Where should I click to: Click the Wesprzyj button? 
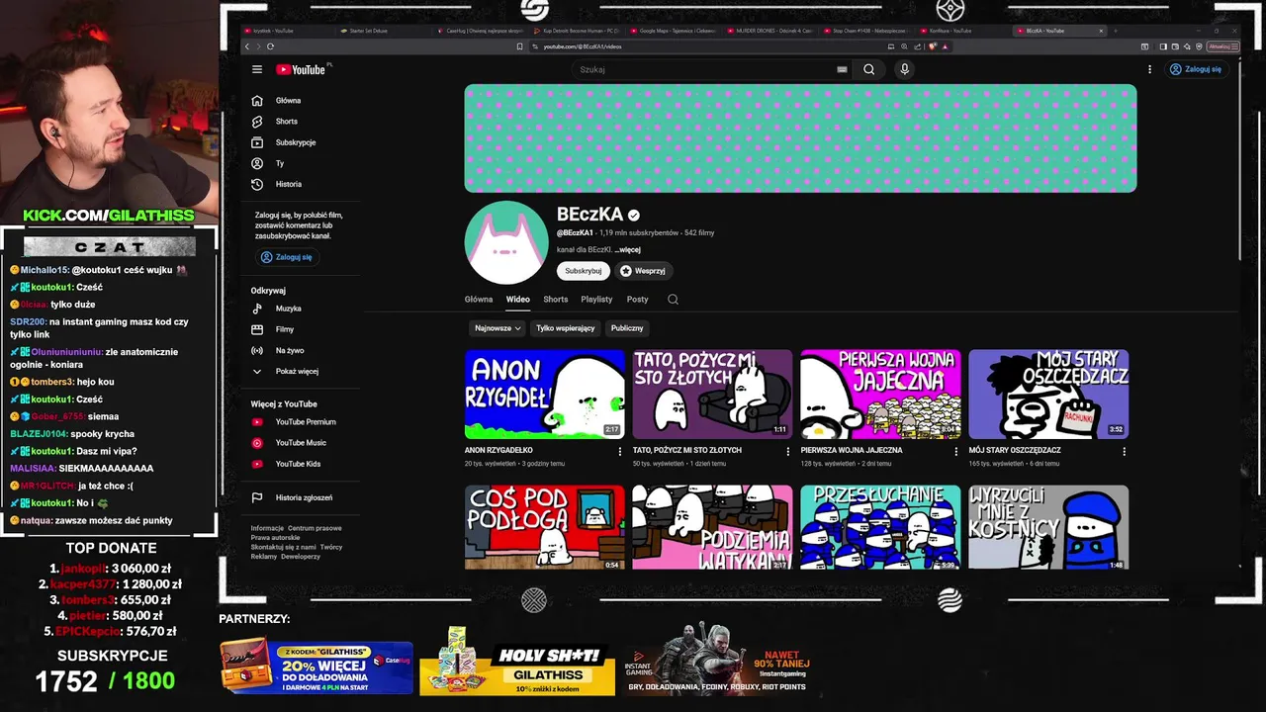tap(644, 271)
